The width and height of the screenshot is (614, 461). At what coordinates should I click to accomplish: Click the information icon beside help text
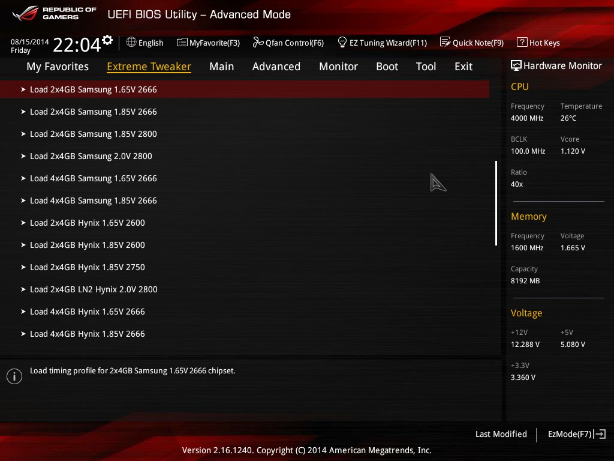pos(14,376)
